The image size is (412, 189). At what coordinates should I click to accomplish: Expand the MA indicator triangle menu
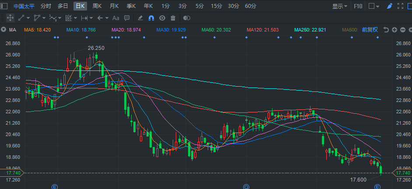tap(3, 30)
